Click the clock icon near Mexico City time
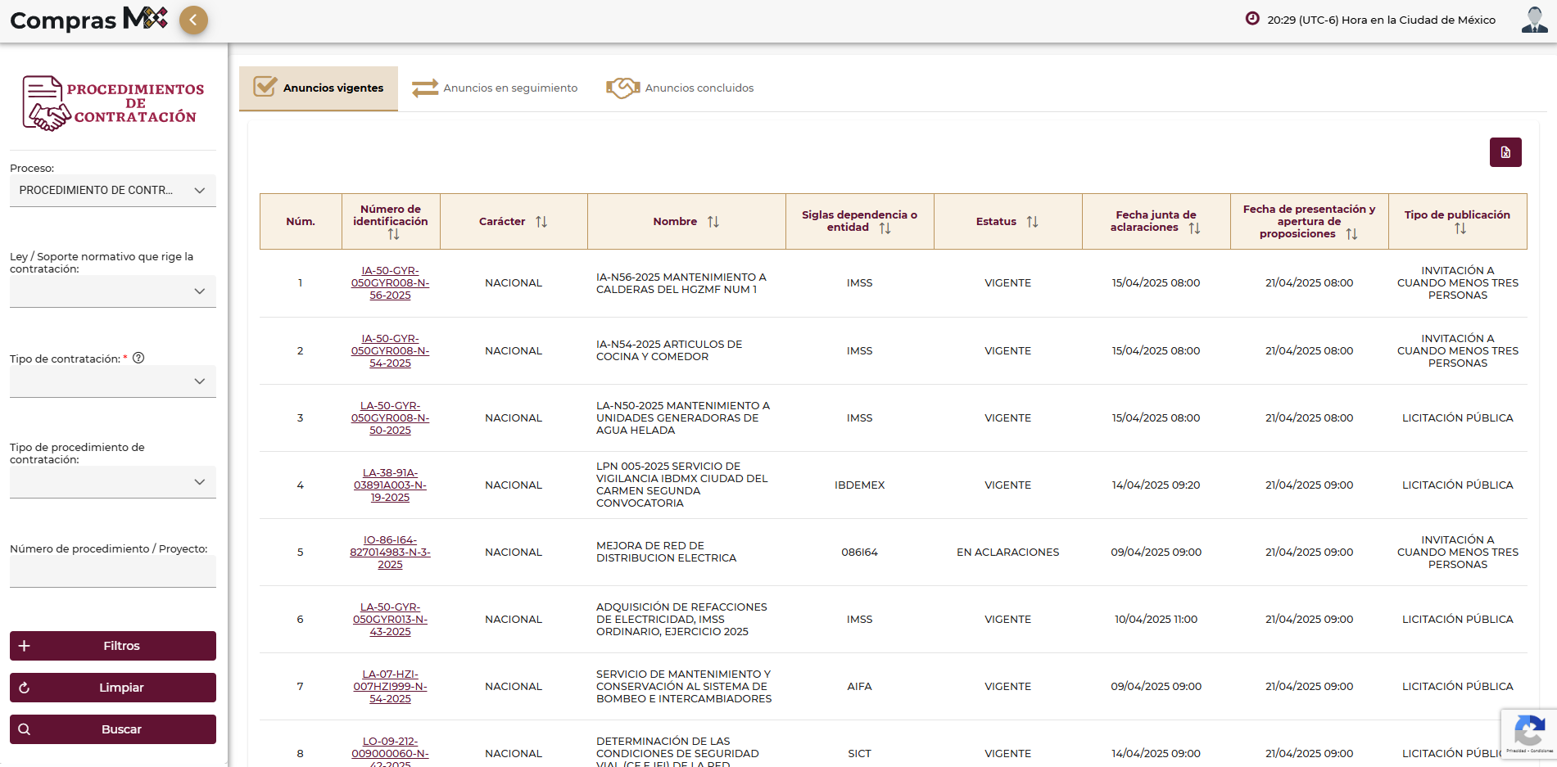Screen dimensions: 1557x767 click(1252, 19)
